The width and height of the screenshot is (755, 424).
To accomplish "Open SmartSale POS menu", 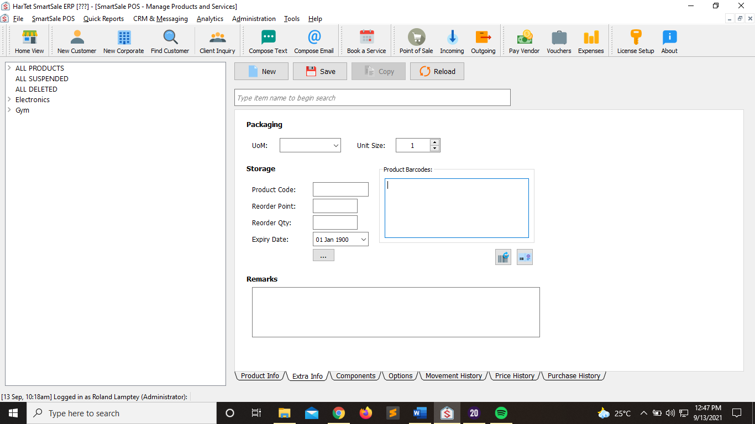I will point(53,19).
